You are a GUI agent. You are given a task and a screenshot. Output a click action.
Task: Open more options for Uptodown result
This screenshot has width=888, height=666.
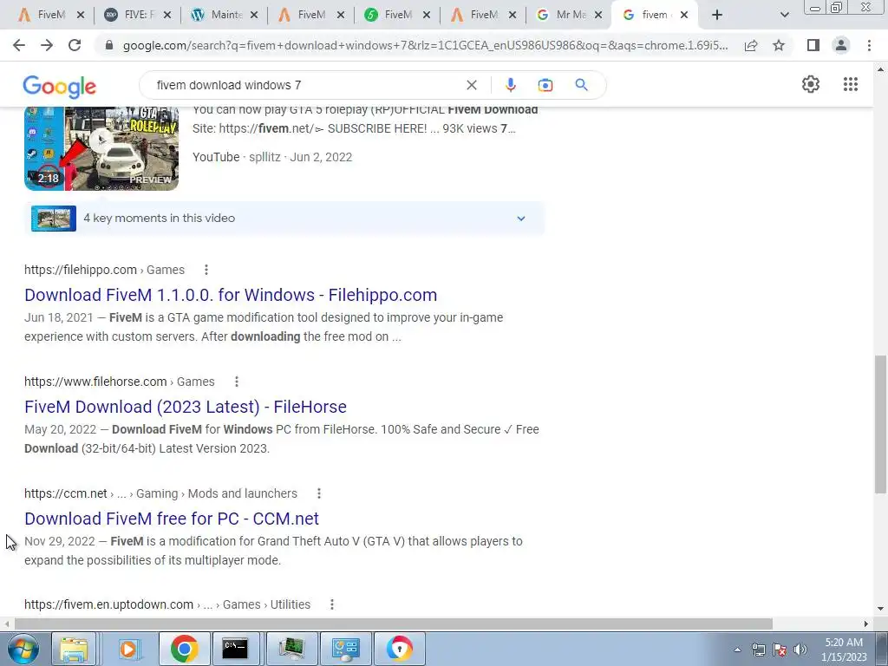click(332, 604)
